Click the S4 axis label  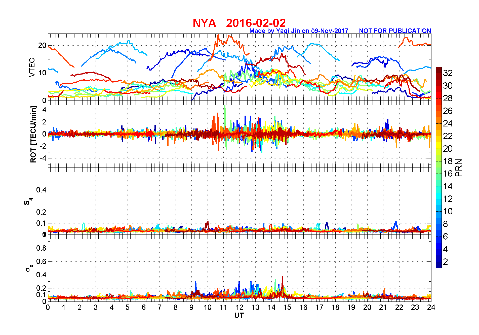tap(28, 202)
